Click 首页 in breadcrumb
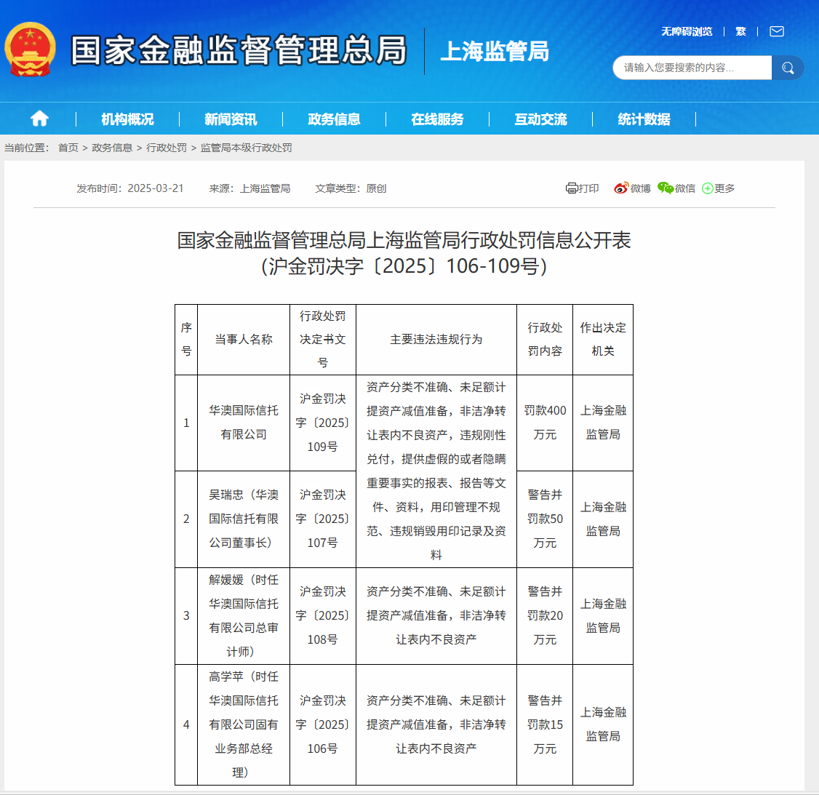The height and width of the screenshot is (795, 819). (x=68, y=148)
